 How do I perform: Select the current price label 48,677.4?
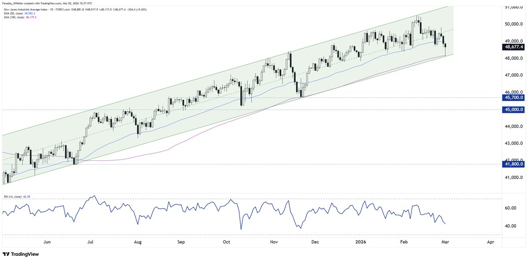[x=513, y=47]
